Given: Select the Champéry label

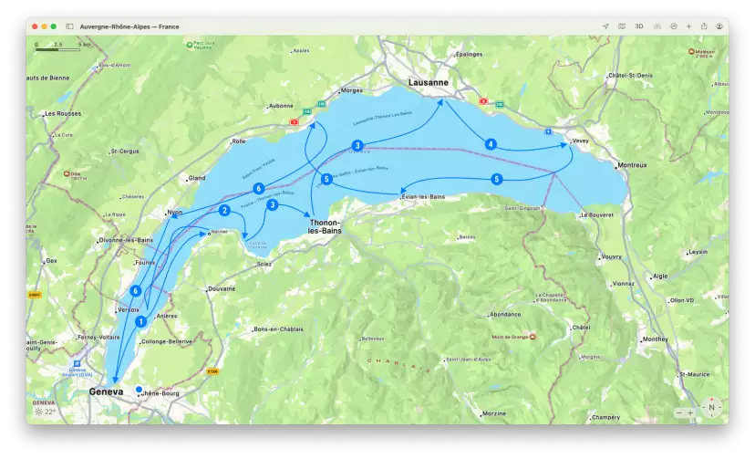Looking at the screenshot, I should click(606, 417).
